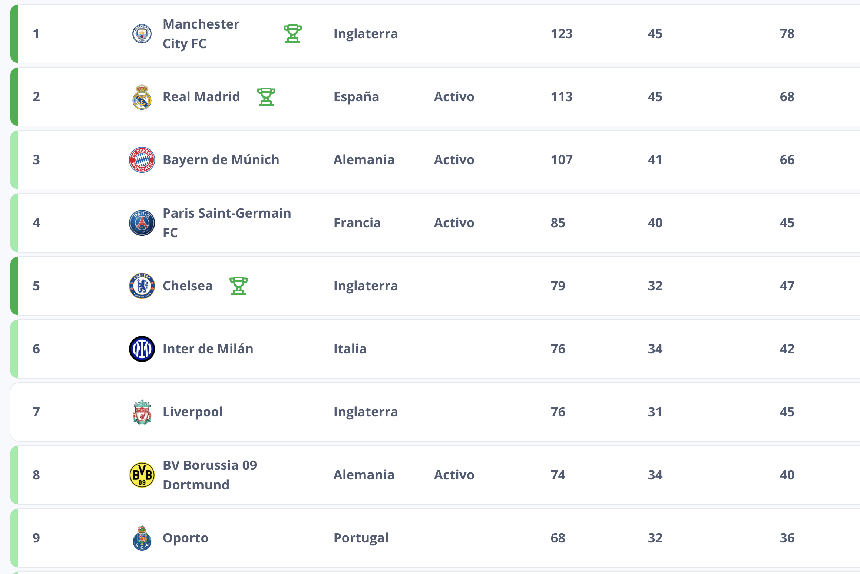Viewport: 860px width, 574px height.
Task: Click the Real Madrid crest icon
Action: click(x=142, y=97)
